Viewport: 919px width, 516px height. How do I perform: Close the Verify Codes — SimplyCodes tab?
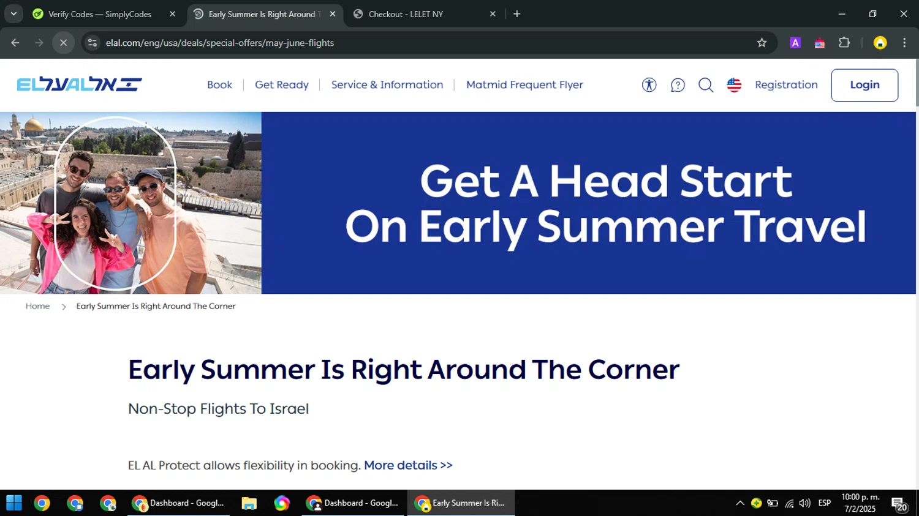pyautogui.click(x=172, y=14)
